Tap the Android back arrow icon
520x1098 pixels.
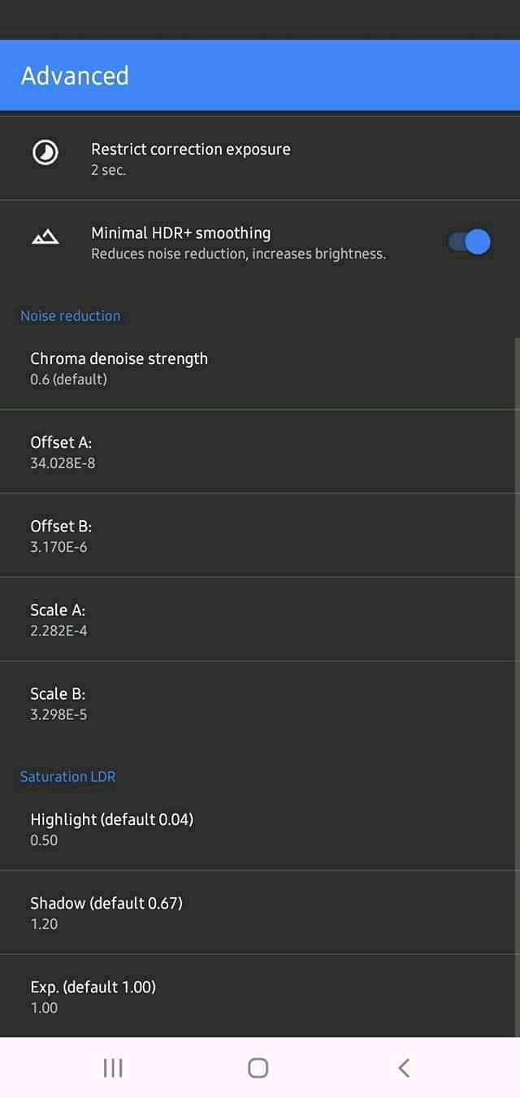tap(404, 1067)
